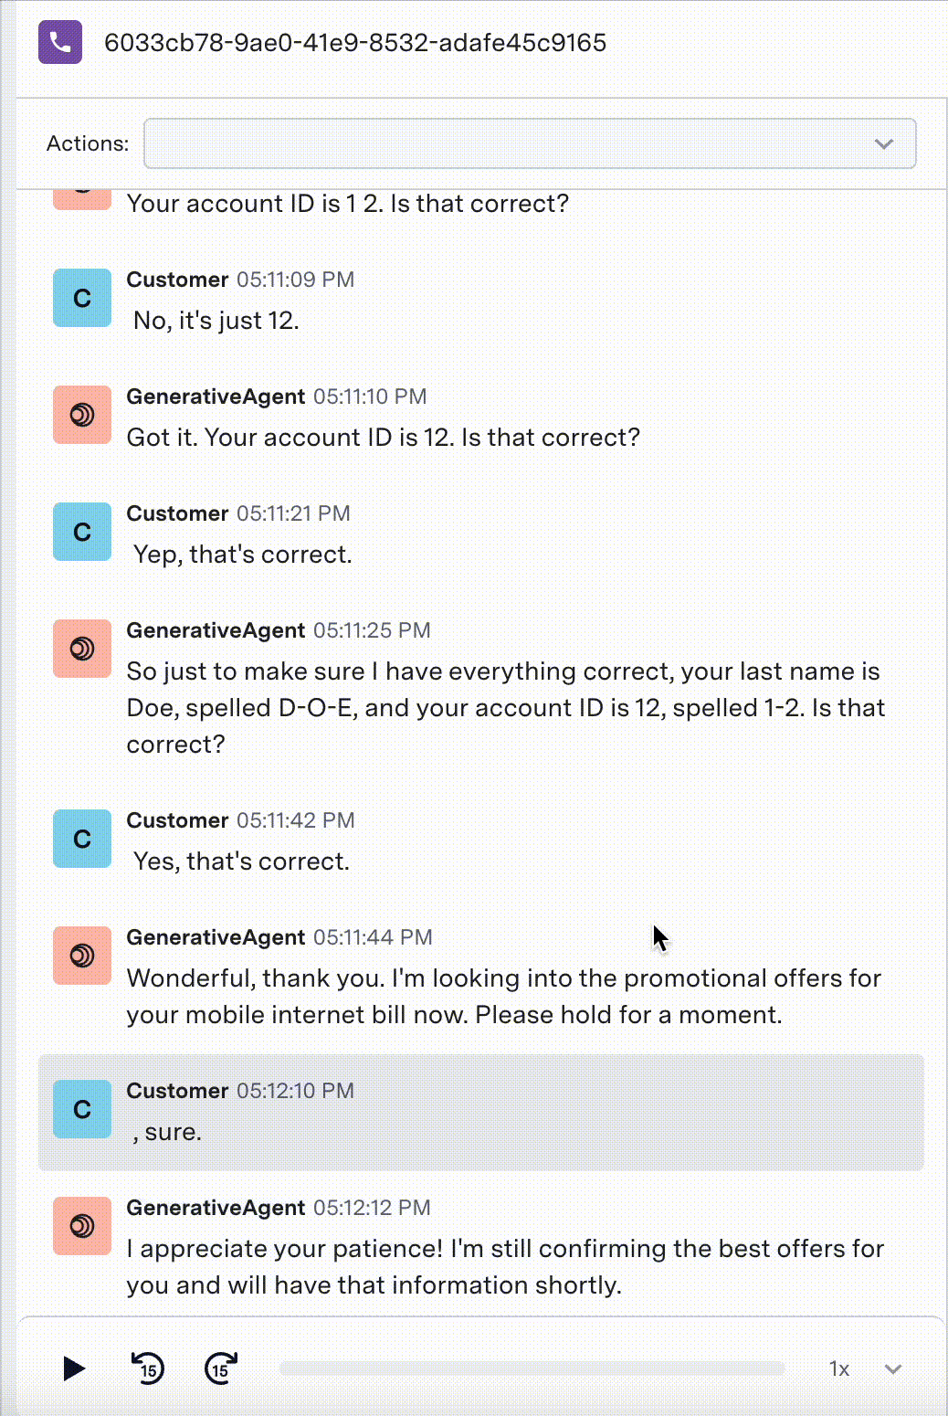Click the GenerativeAgent avatar on the 05:11:44 message
Image resolution: width=948 pixels, height=1416 pixels.
tap(81, 956)
